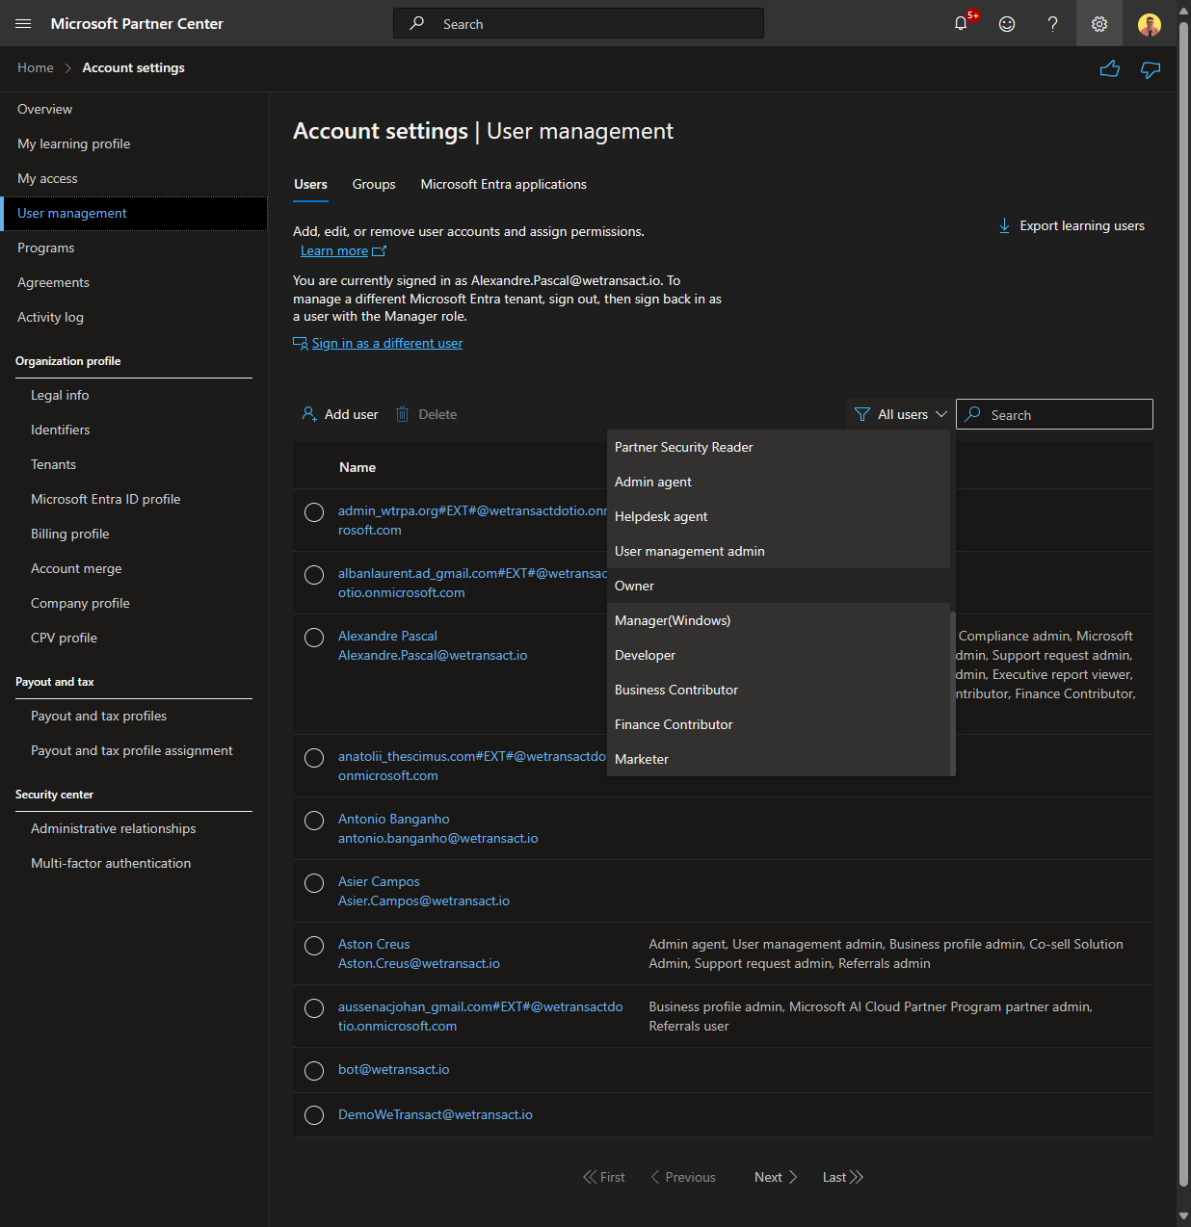Open DemoWeTransact@wetransact.io user link
This screenshot has width=1191, height=1227.
436,1114
